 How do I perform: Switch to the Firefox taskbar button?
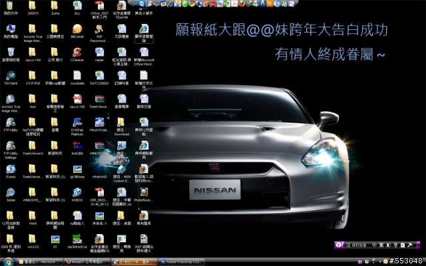click(87, 262)
